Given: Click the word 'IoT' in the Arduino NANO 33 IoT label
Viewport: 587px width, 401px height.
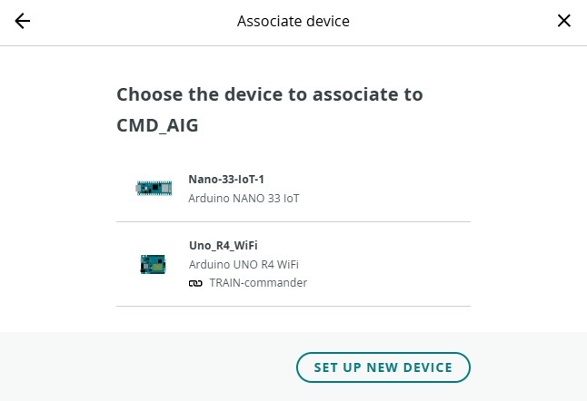Looking at the screenshot, I should point(290,197).
